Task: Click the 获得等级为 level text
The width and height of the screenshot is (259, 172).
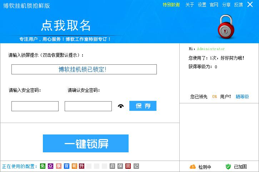Action: point(203,67)
